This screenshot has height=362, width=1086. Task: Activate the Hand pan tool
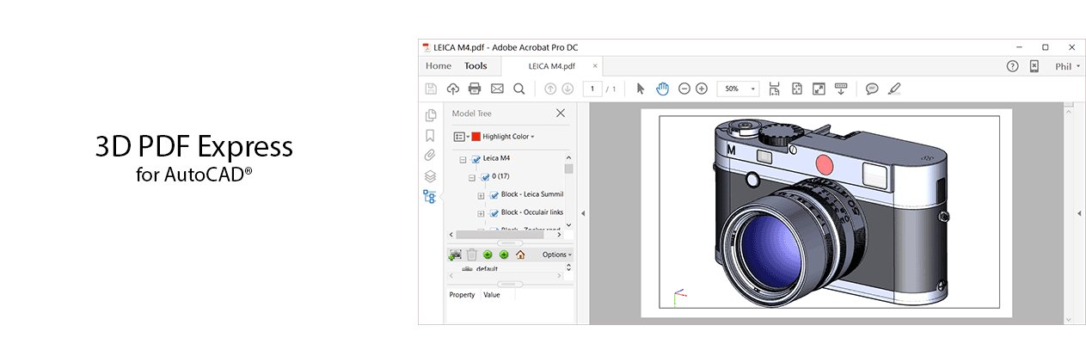click(x=663, y=89)
